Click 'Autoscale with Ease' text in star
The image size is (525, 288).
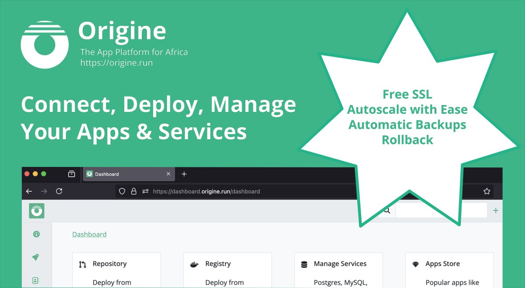(407, 109)
